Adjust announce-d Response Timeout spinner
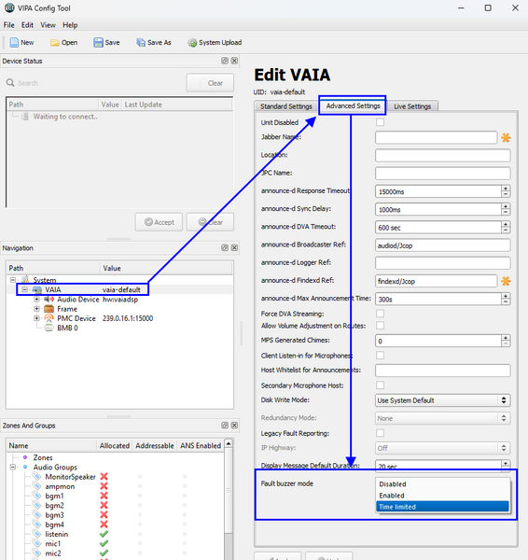 click(506, 191)
